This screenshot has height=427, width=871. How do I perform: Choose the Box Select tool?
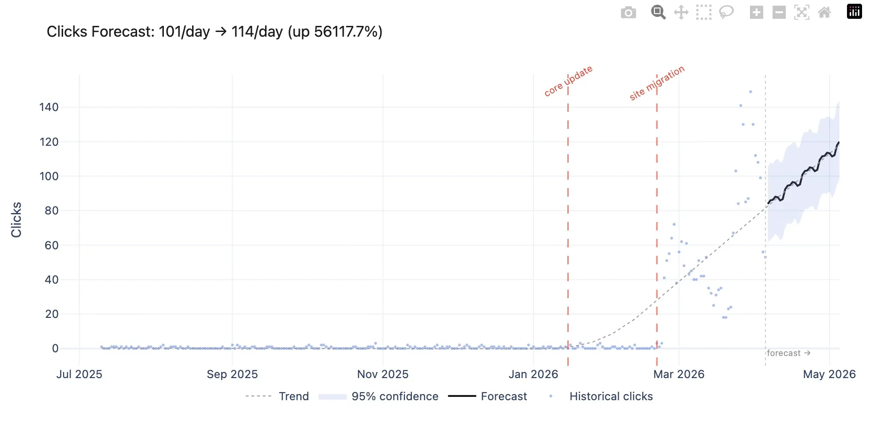[x=703, y=12]
